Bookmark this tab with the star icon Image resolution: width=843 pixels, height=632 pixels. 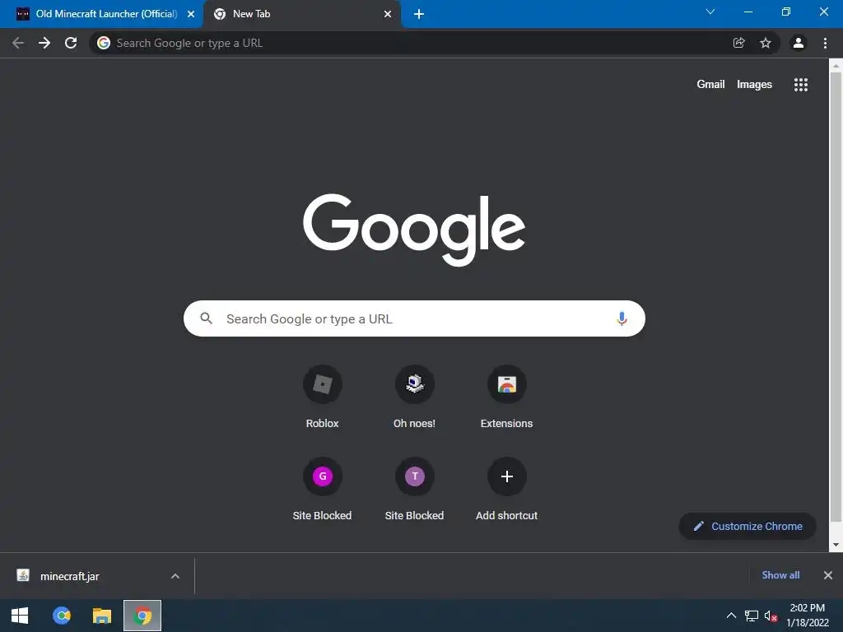pyautogui.click(x=766, y=43)
